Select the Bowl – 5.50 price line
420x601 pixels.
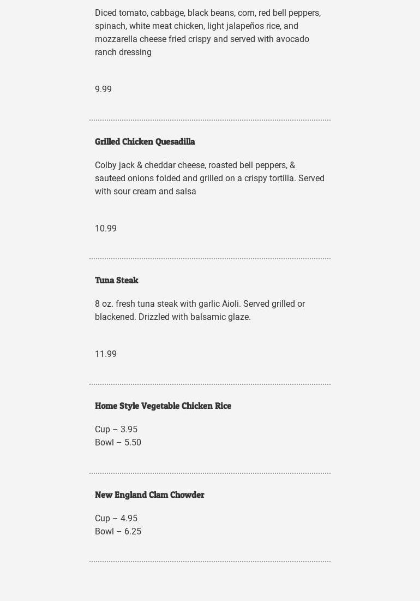pos(118,442)
